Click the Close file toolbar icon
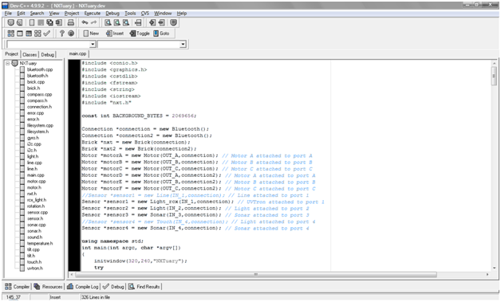501x302 pixels. tap(58, 22)
